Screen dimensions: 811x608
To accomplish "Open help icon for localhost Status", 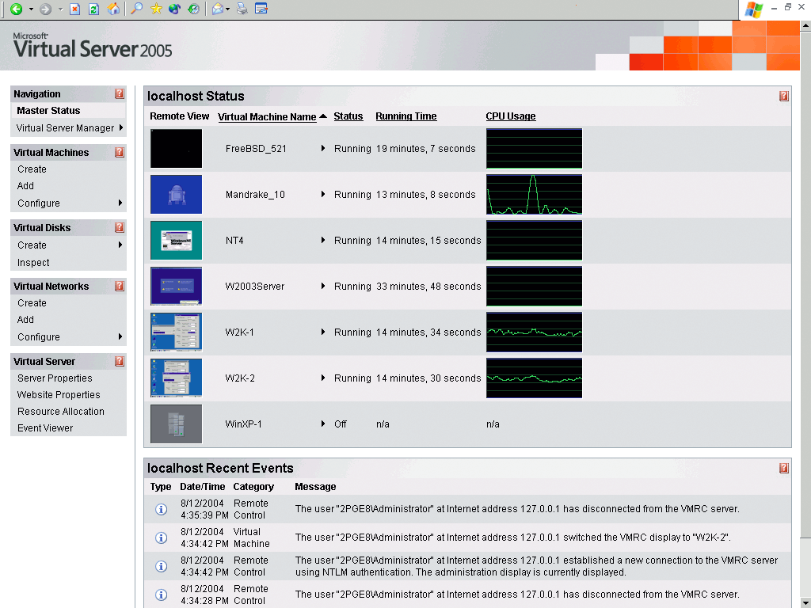I will (x=783, y=96).
